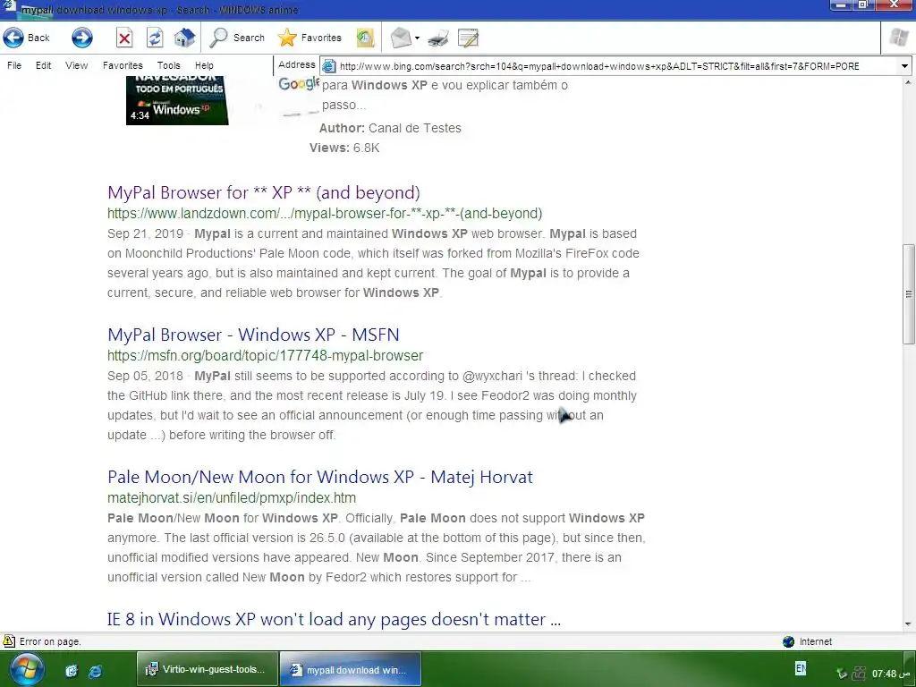Show browsing History icon
The height and width of the screenshot is (687, 916).
pos(365,38)
